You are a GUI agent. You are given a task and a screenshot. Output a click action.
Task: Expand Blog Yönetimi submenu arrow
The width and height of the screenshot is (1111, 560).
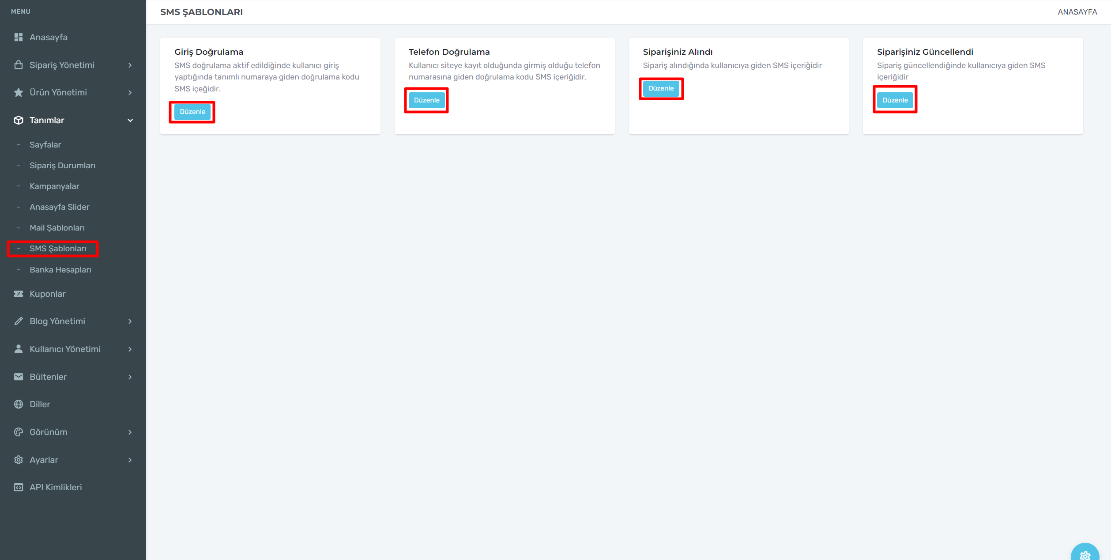coord(130,321)
